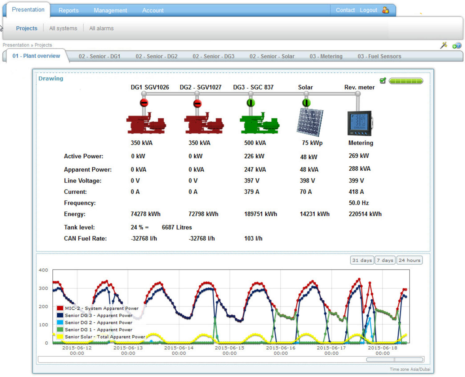Click the red status light above DG2
This screenshot has height=377, width=465.
pos(197,103)
